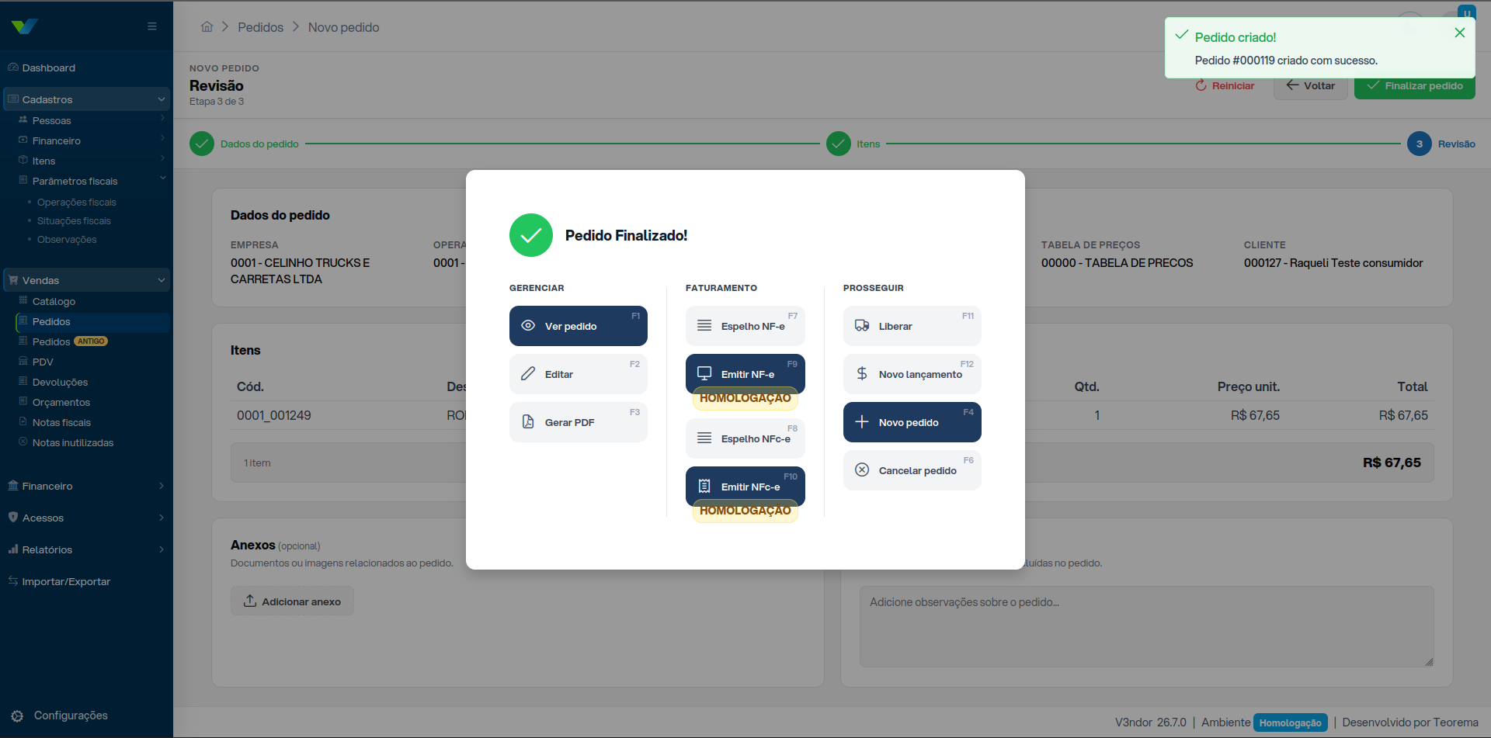Collapse the Cadastros sidebar section
The height and width of the screenshot is (738, 1491).
point(162,99)
